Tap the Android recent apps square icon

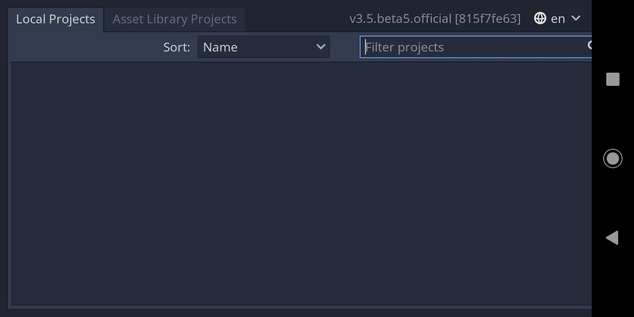point(612,79)
